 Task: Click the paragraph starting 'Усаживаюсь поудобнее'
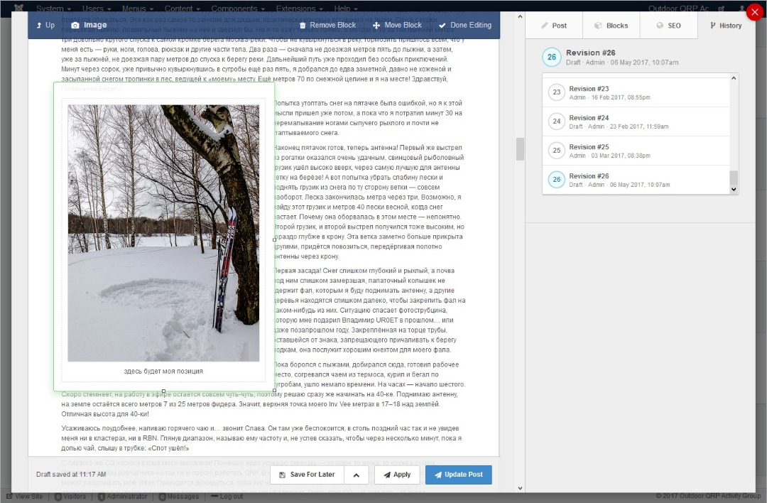pyautogui.click(x=261, y=438)
